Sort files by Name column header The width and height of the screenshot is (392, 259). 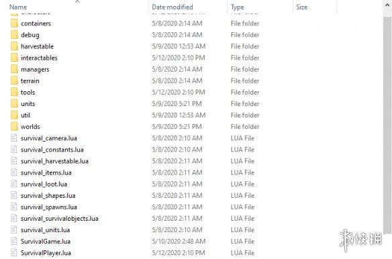(x=18, y=7)
